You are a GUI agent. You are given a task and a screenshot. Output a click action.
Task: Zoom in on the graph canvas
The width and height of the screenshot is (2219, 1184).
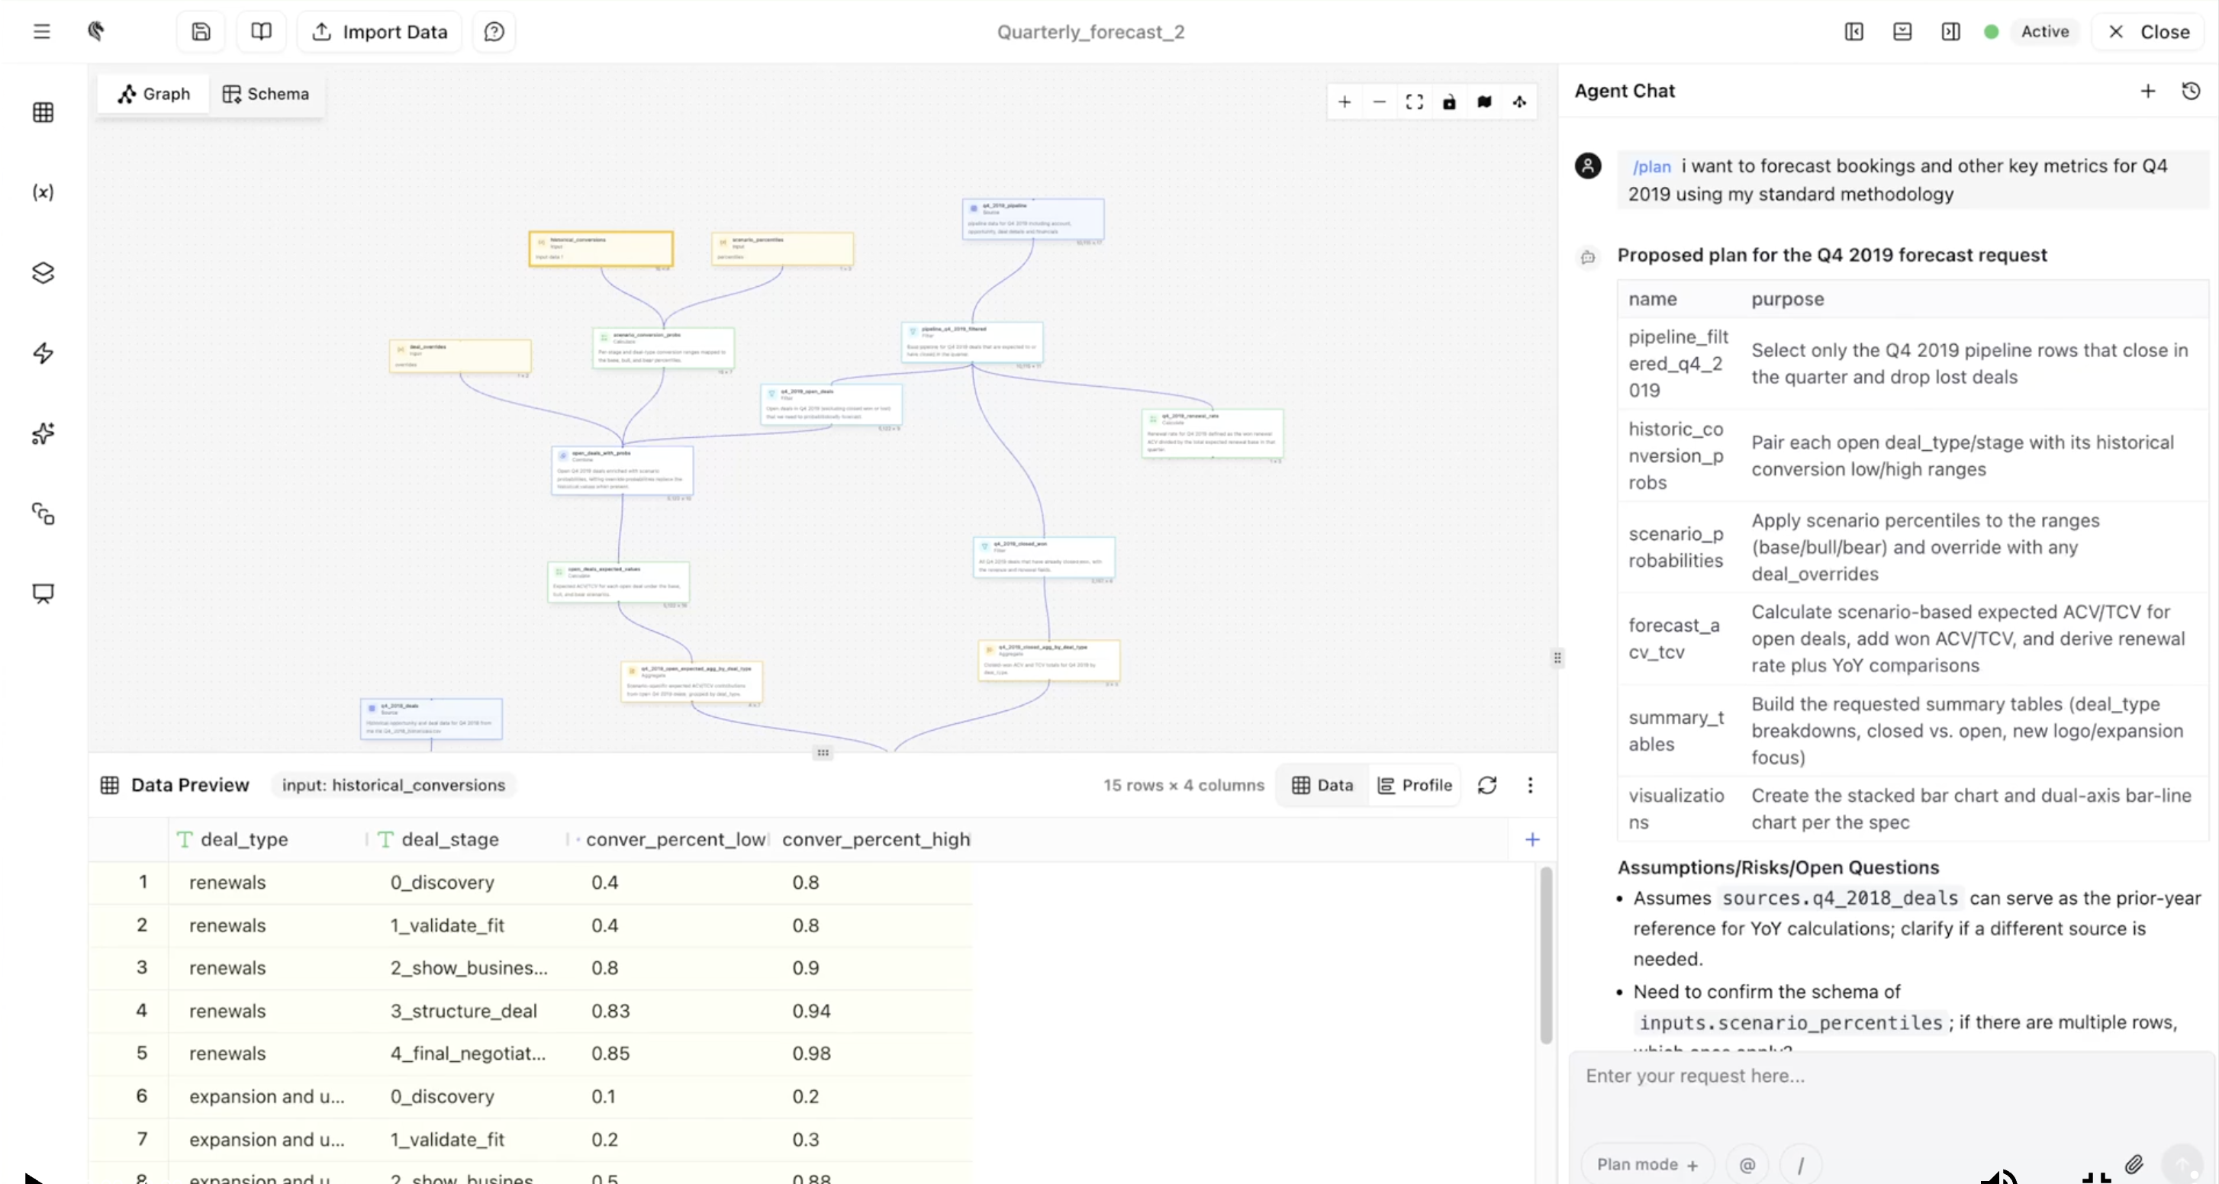point(1344,101)
